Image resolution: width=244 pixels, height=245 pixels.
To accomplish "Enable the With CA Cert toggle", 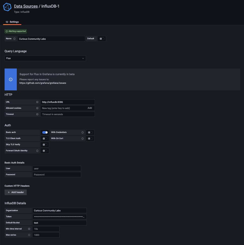I will [x=90, y=139].
